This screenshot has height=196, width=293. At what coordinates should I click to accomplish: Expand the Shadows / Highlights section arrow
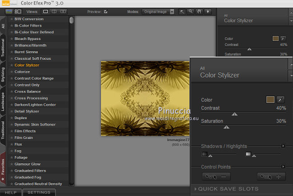click(283, 146)
